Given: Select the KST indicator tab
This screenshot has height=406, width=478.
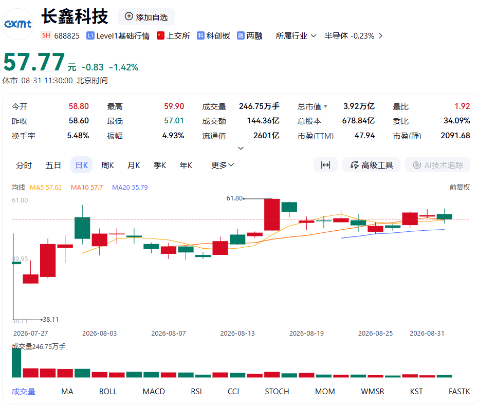Looking at the screenshot, I should tap(416, 392).
